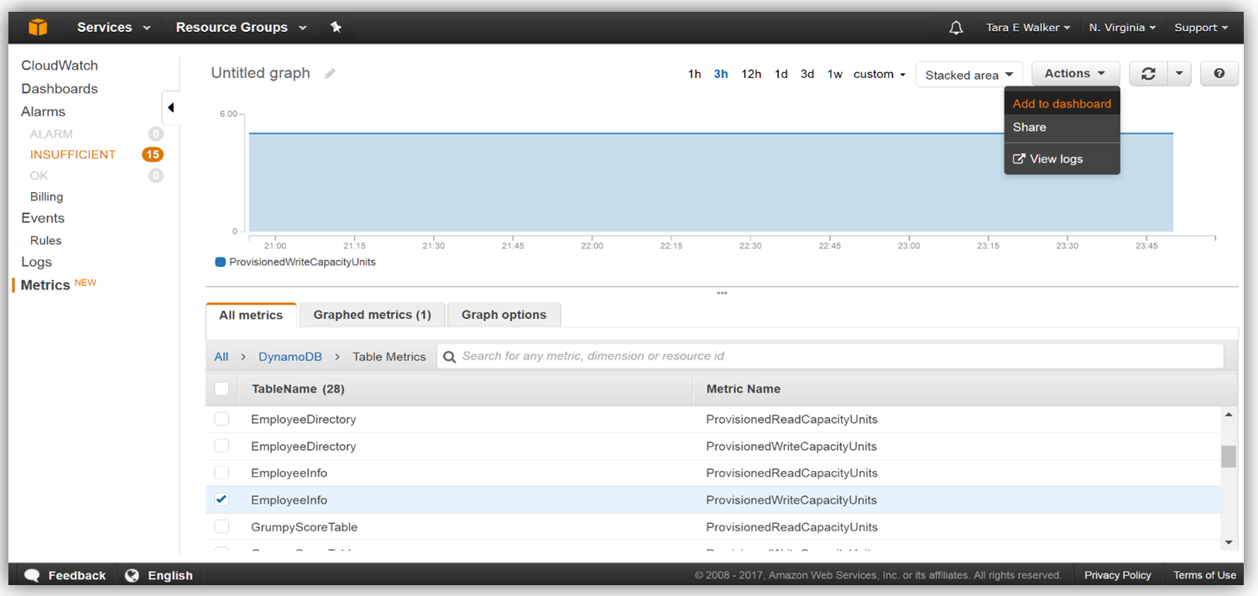Set the time range to 12h
Screen dimensions: 1258x596
click(x=751, y=74)
